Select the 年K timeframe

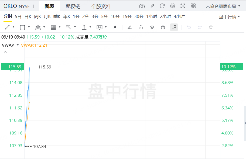[x=67, y=16]
